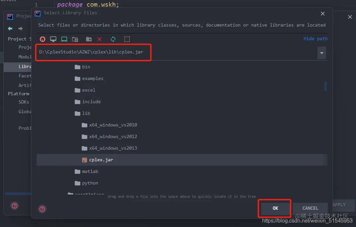Click the python folder icon
Screen dimensions: 356x227
coord(78,183)
